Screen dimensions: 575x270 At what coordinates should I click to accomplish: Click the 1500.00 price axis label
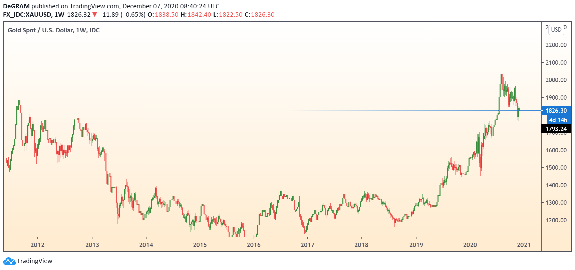pyautogui.click(x=556, y=168)
